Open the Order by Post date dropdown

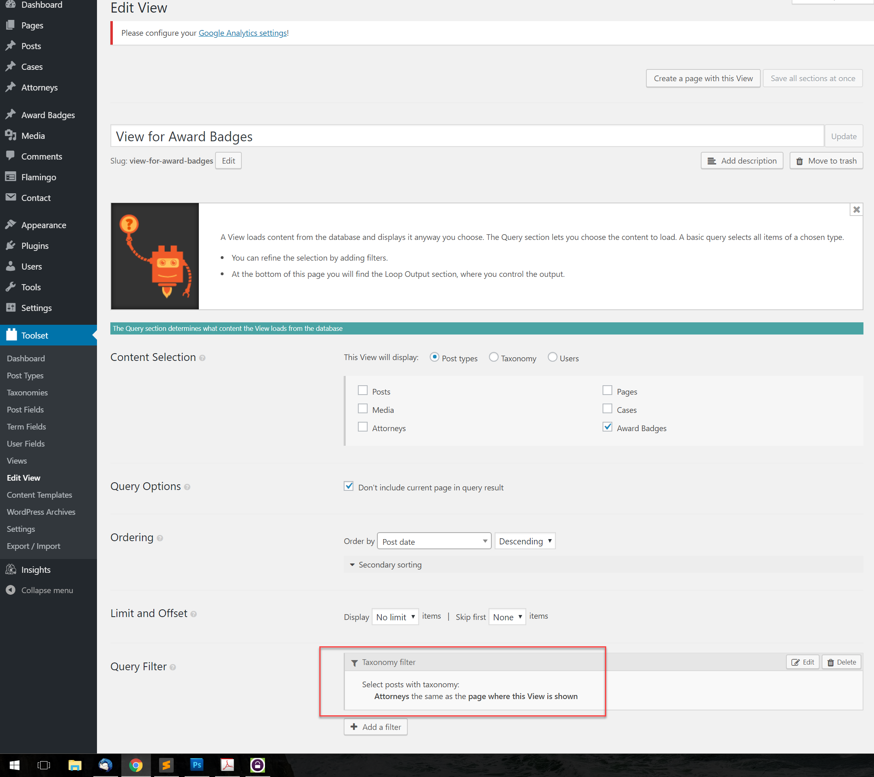pyautogui.click(x=434, y=541)
